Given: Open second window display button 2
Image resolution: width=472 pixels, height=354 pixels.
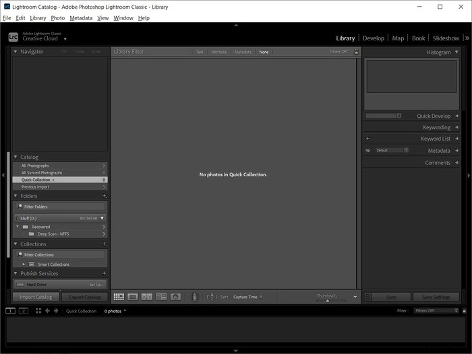Looking at the screenshot, I should tap(24, 311).
